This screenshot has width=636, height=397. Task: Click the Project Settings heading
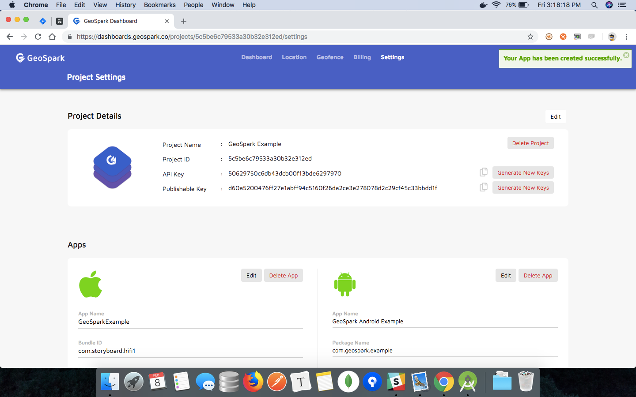(x=96, y=77)
